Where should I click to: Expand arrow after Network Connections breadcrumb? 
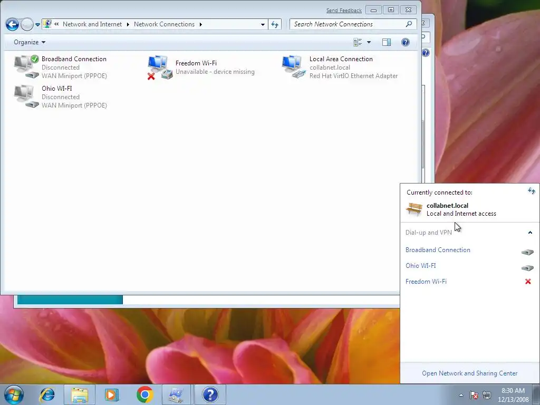(201, 24)
